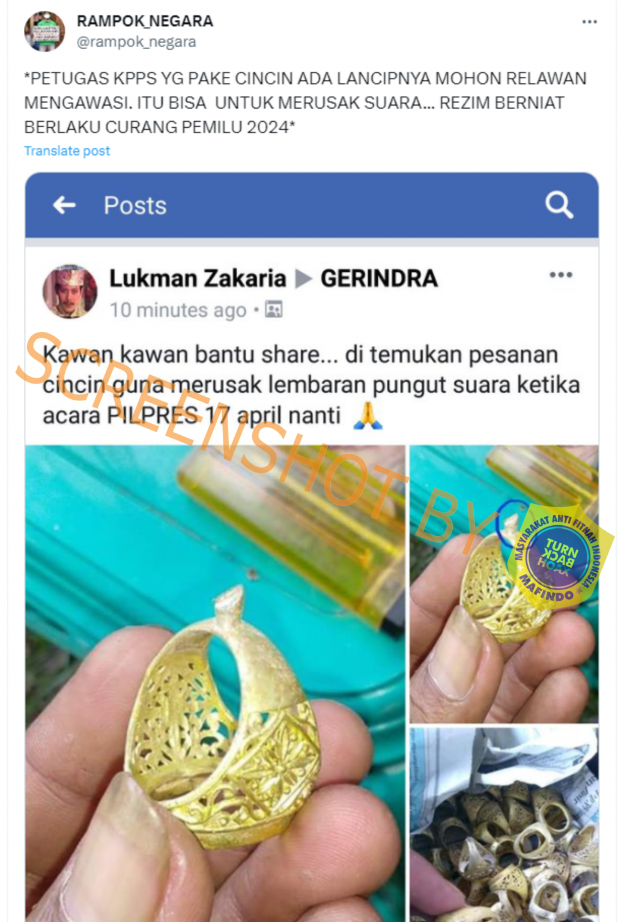Click the group audience icon beside timestamp
630x922 pixels.
[274, 310]
